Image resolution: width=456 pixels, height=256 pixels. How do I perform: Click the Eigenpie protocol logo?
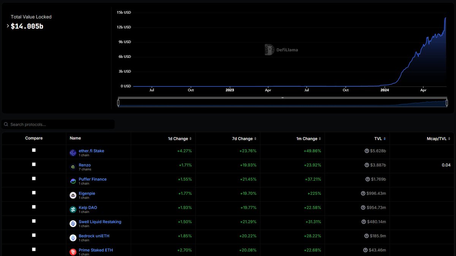click(x=73, y=195)
